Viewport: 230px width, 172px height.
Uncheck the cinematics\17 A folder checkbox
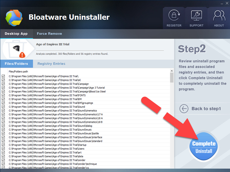[3, 114]
